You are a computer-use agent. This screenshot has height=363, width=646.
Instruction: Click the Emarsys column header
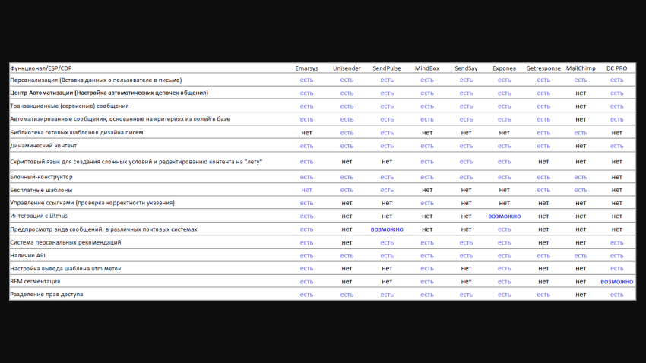pyautogui.click(x=306, y=68)
